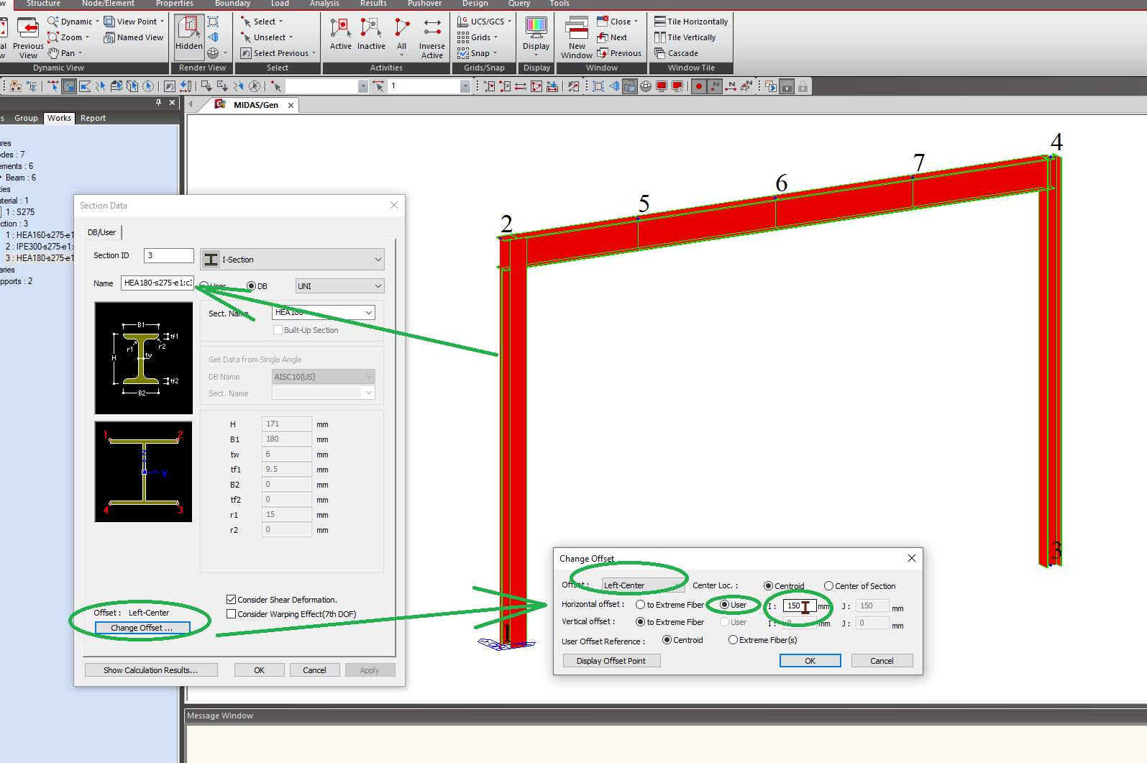The height and width of the screenshot is (763, 1147).
Task: Expand the UCS/GCS dropdown
Action: (x=510, y=22)
